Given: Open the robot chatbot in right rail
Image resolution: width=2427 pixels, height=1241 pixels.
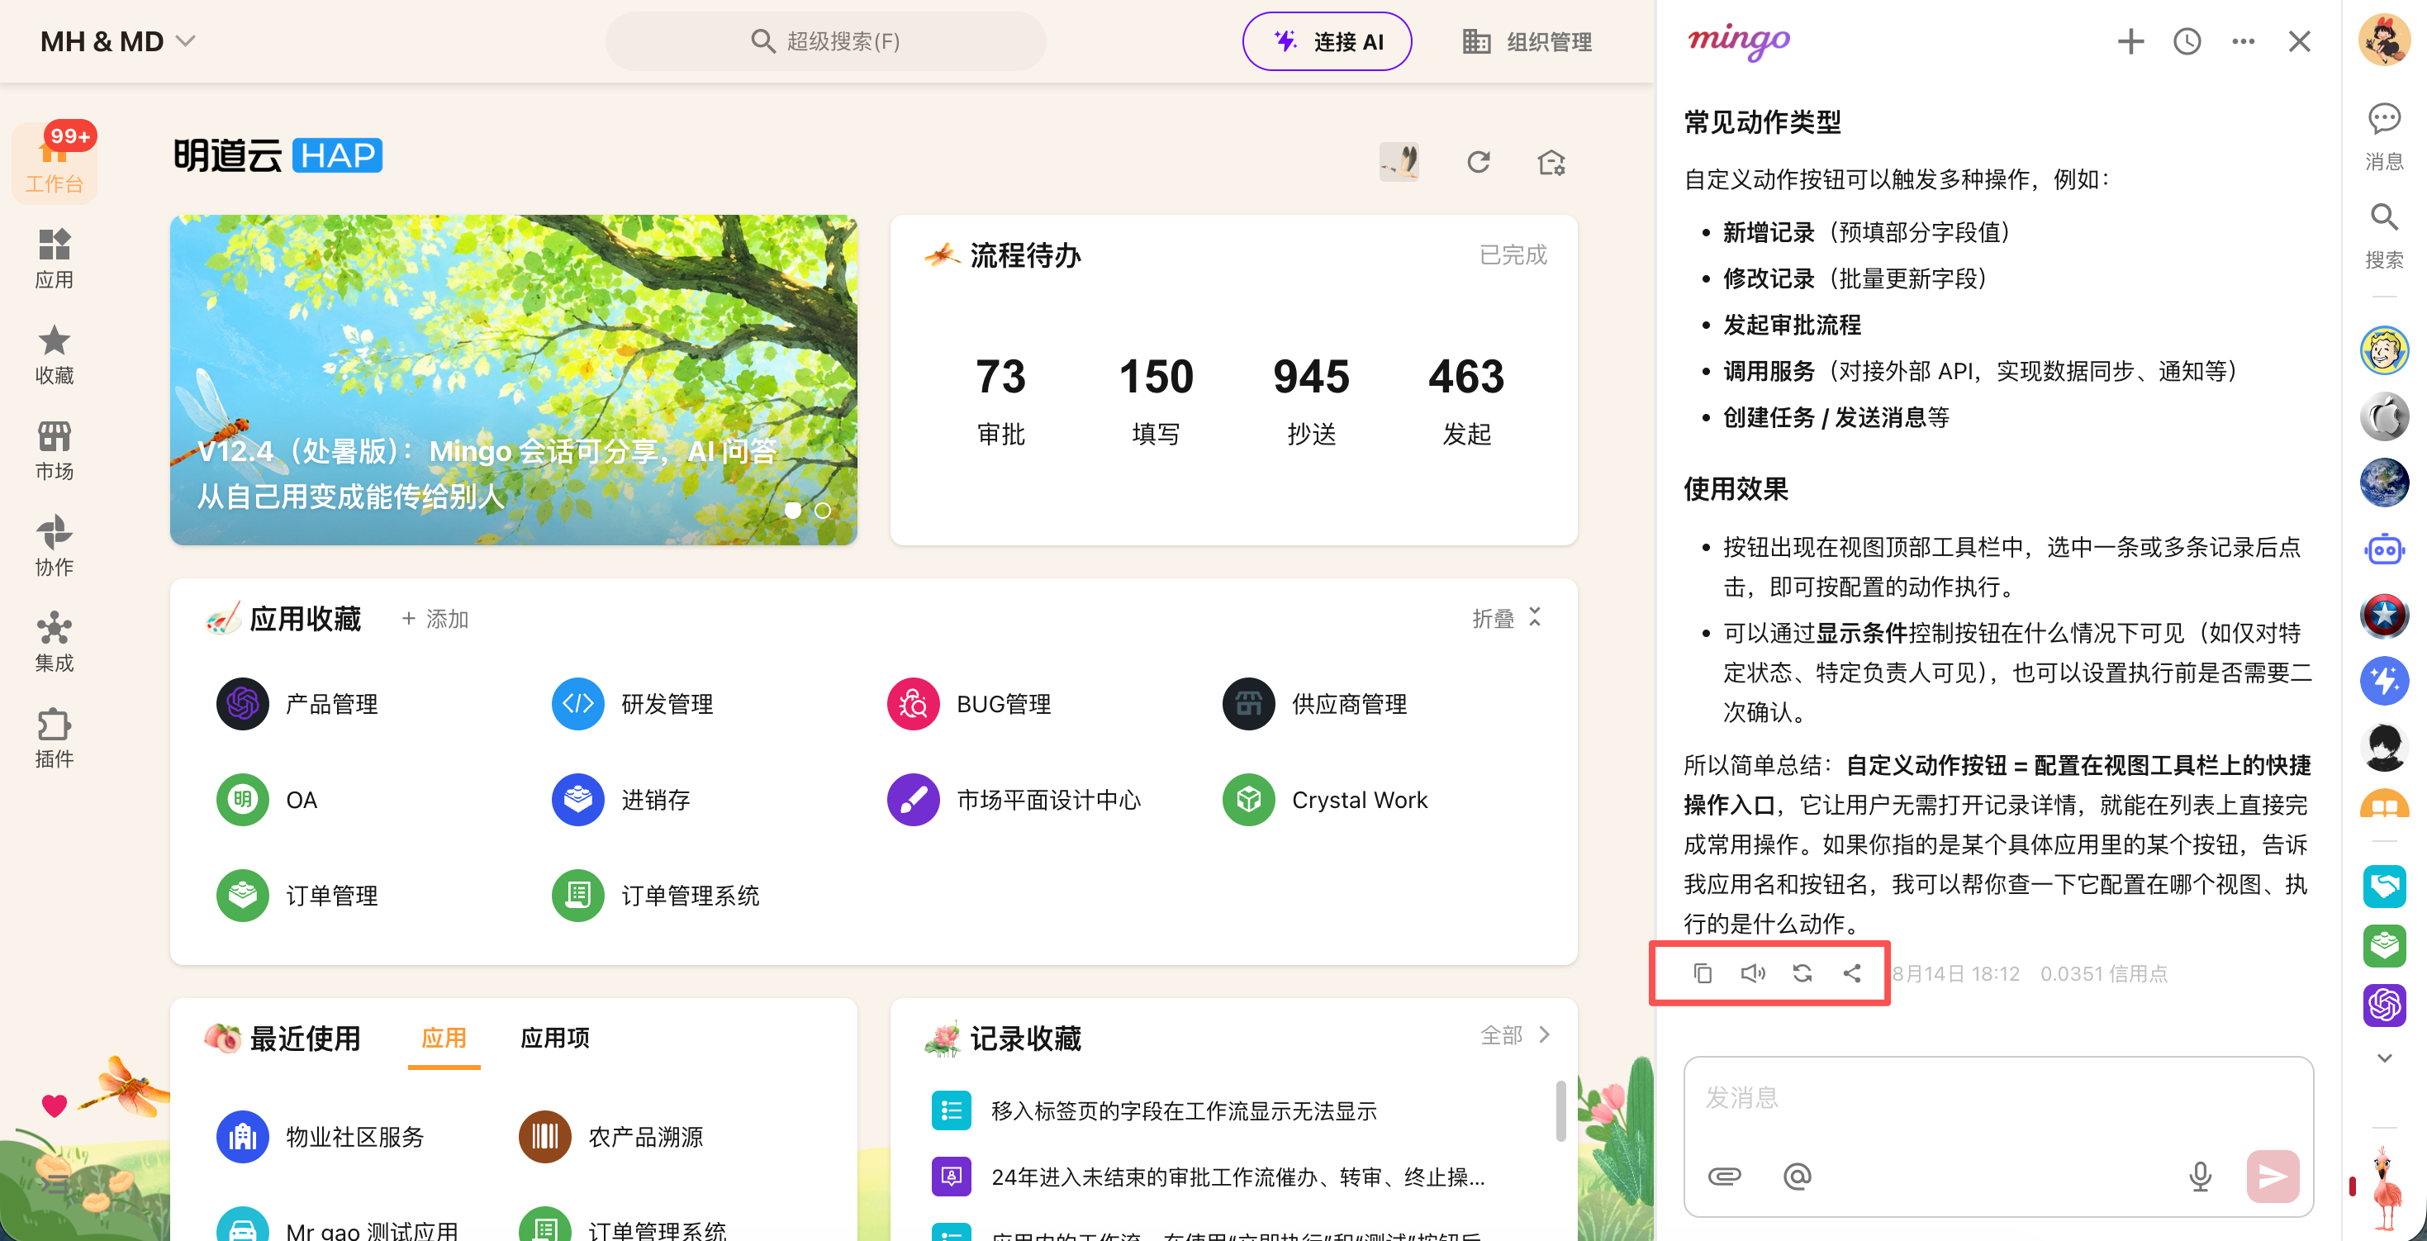Looking at the screenshot, I should (2385, 549).
